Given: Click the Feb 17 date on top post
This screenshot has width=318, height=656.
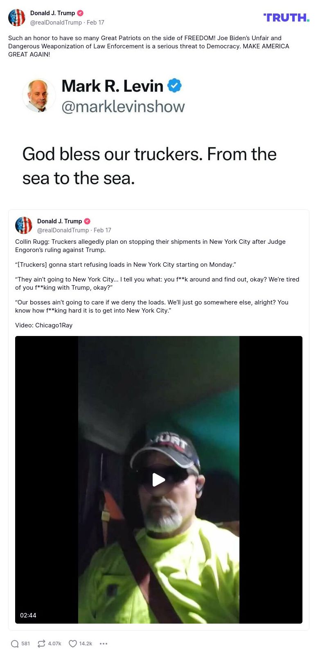Looking at the screenshot, I should tap(95, 23).
